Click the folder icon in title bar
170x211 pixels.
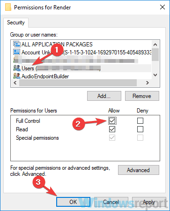[x=8, y=7]
